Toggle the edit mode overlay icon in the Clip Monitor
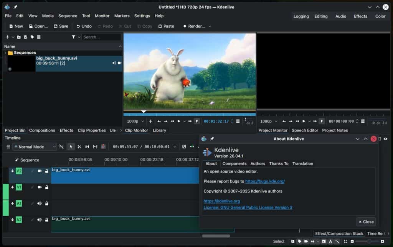This screenshot has width=393, height=247. point(197,121)
